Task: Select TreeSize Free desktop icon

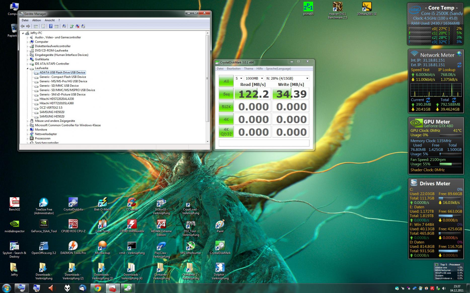Action: click(44, 206)
